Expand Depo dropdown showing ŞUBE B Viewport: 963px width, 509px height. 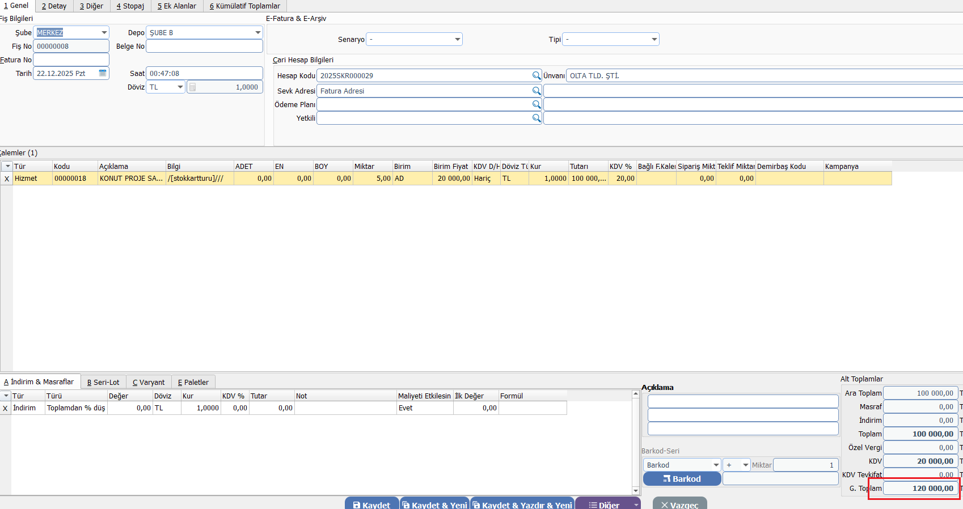[257, 33]
